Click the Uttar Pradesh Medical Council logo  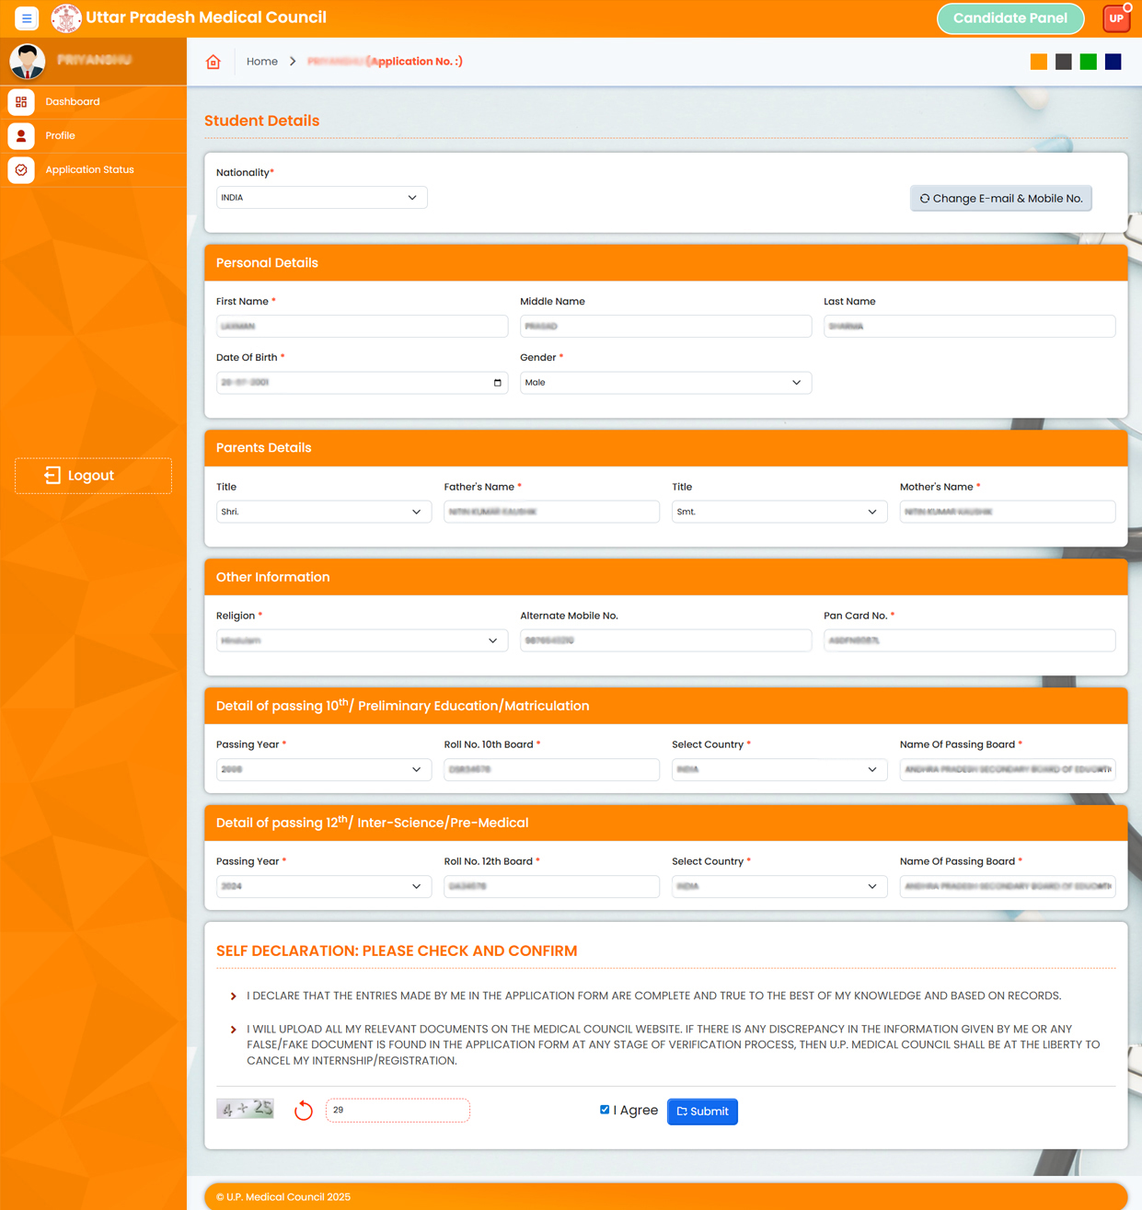pos(66,18)
